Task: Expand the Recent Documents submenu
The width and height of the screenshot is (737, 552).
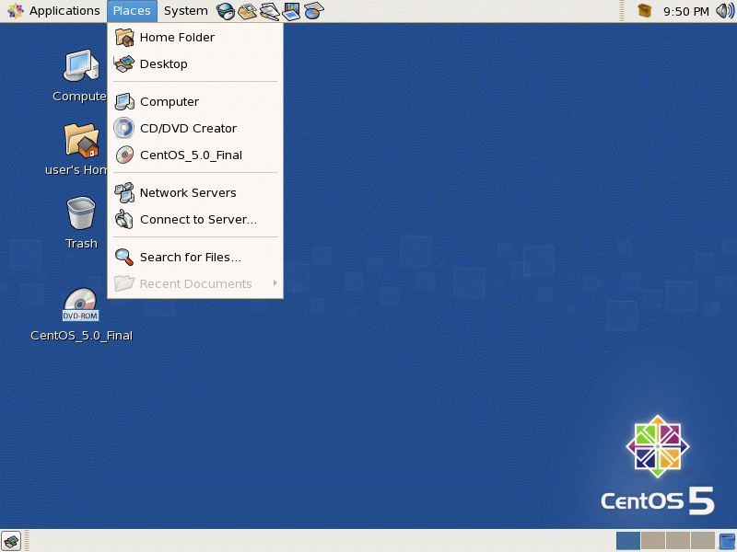Action: pos(195,283)
